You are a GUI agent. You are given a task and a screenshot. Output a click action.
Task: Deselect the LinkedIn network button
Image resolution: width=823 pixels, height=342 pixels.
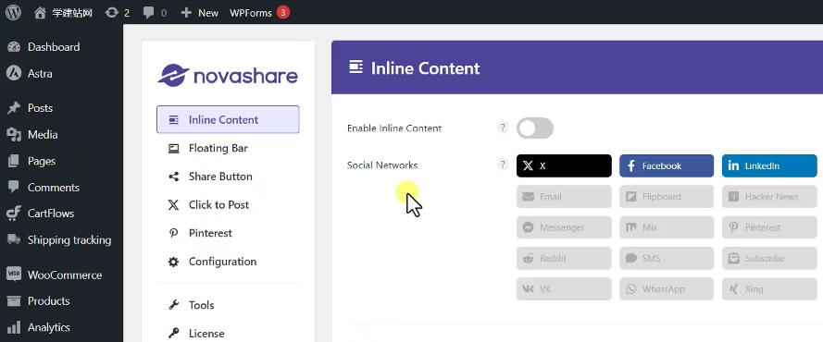(x=769, y=166)
